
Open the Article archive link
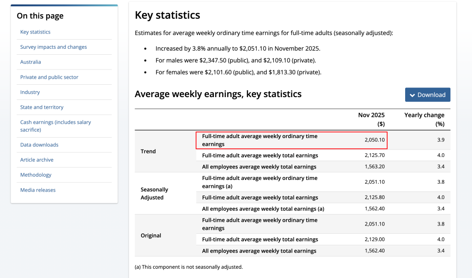(37, 160)
